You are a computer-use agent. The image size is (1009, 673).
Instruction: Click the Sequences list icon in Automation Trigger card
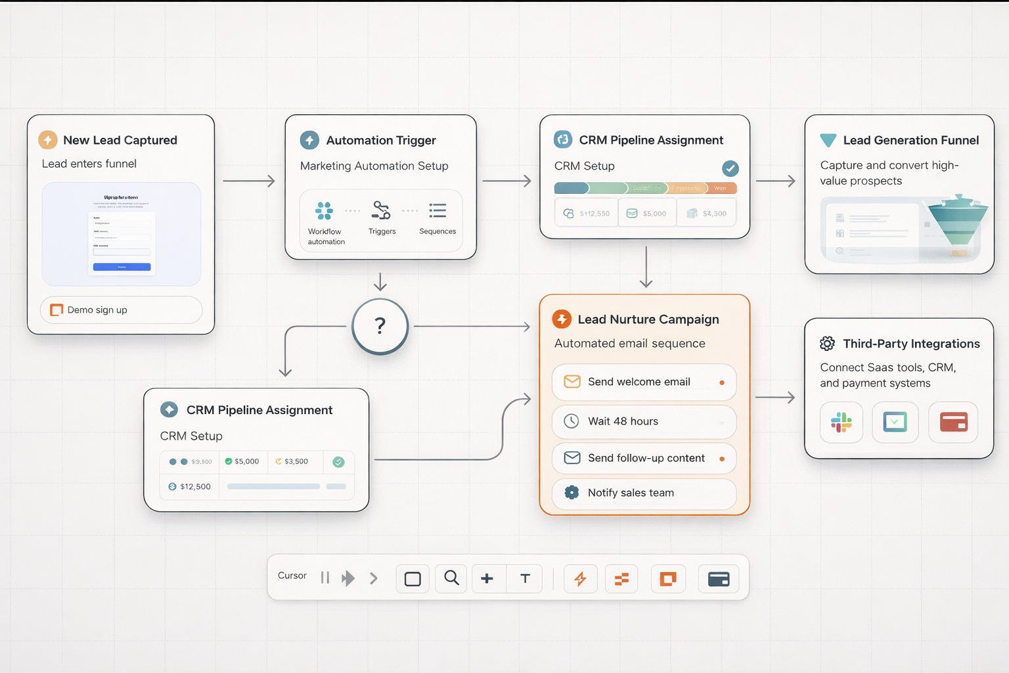(x=437, y=210)
